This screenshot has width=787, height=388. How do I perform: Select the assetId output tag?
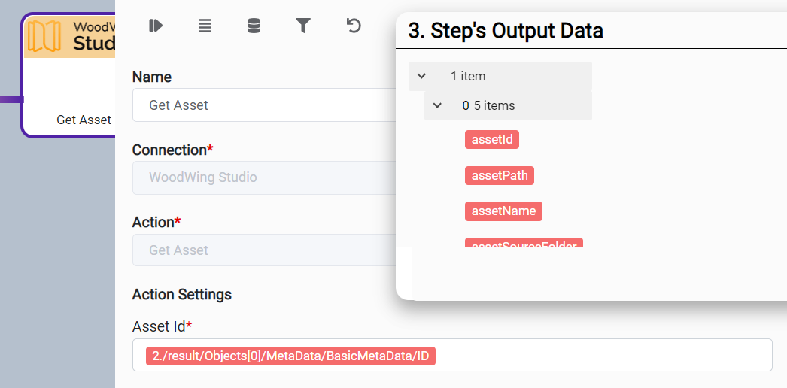pos(492,139)
